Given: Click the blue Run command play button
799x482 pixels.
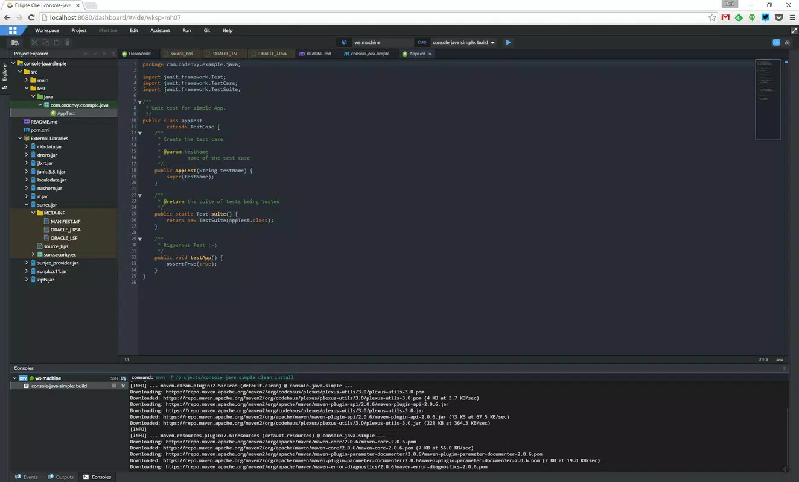Looking at the screenshot, I should (x=508, y=42).
